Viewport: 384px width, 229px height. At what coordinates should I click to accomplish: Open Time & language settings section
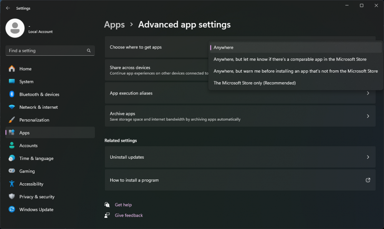pos(36,158)
